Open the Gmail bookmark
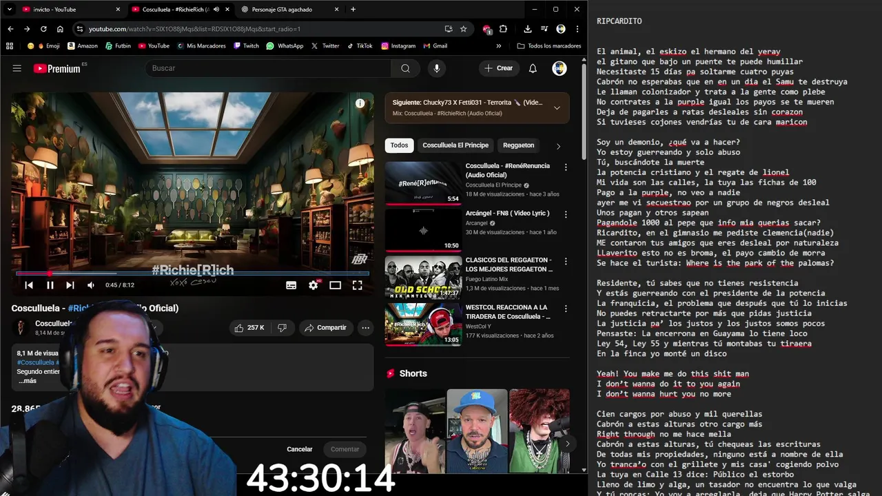This screenshot has width=882, height=496. point(434,46)
